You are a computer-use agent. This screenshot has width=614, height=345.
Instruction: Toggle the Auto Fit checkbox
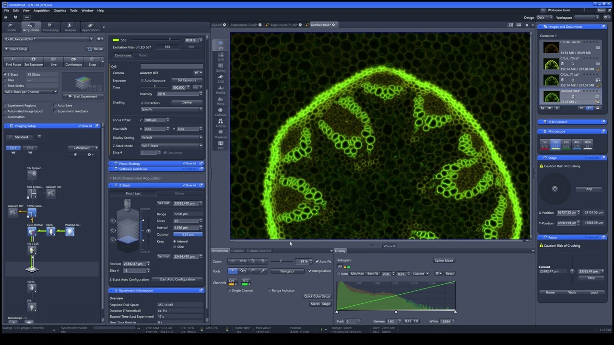click(x=317, y=262)
